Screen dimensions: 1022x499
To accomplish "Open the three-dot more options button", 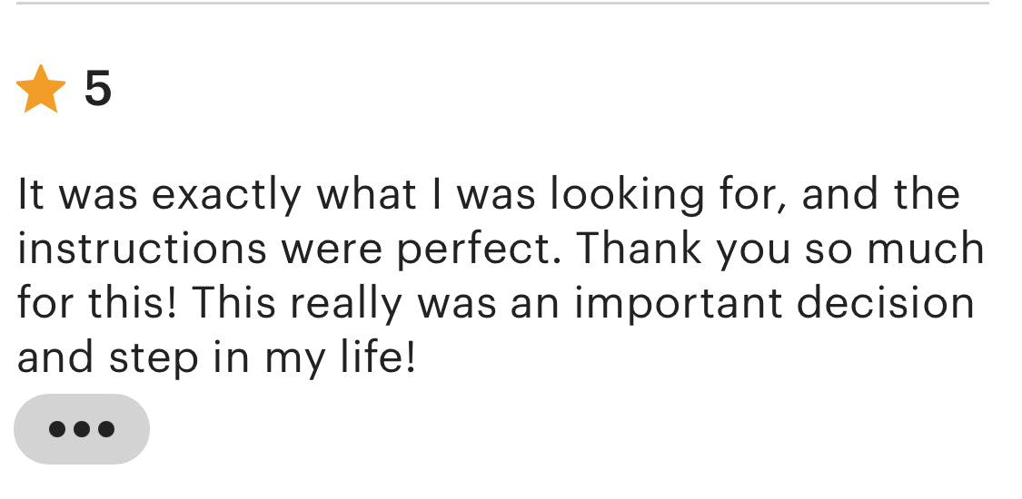I will [x=82, y=429].
